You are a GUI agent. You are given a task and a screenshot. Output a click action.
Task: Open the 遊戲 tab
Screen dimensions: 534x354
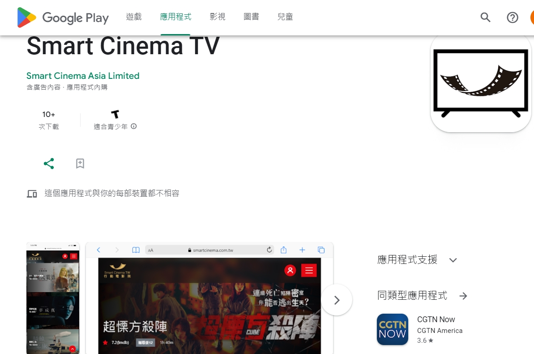(134, 17)
